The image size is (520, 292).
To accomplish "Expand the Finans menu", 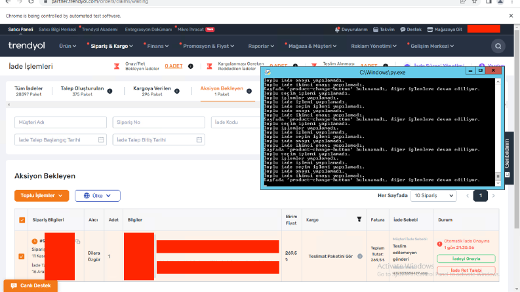I will [x=158, y=46].
